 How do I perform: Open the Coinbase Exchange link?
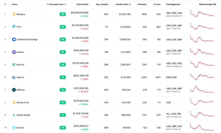(27, 39)
